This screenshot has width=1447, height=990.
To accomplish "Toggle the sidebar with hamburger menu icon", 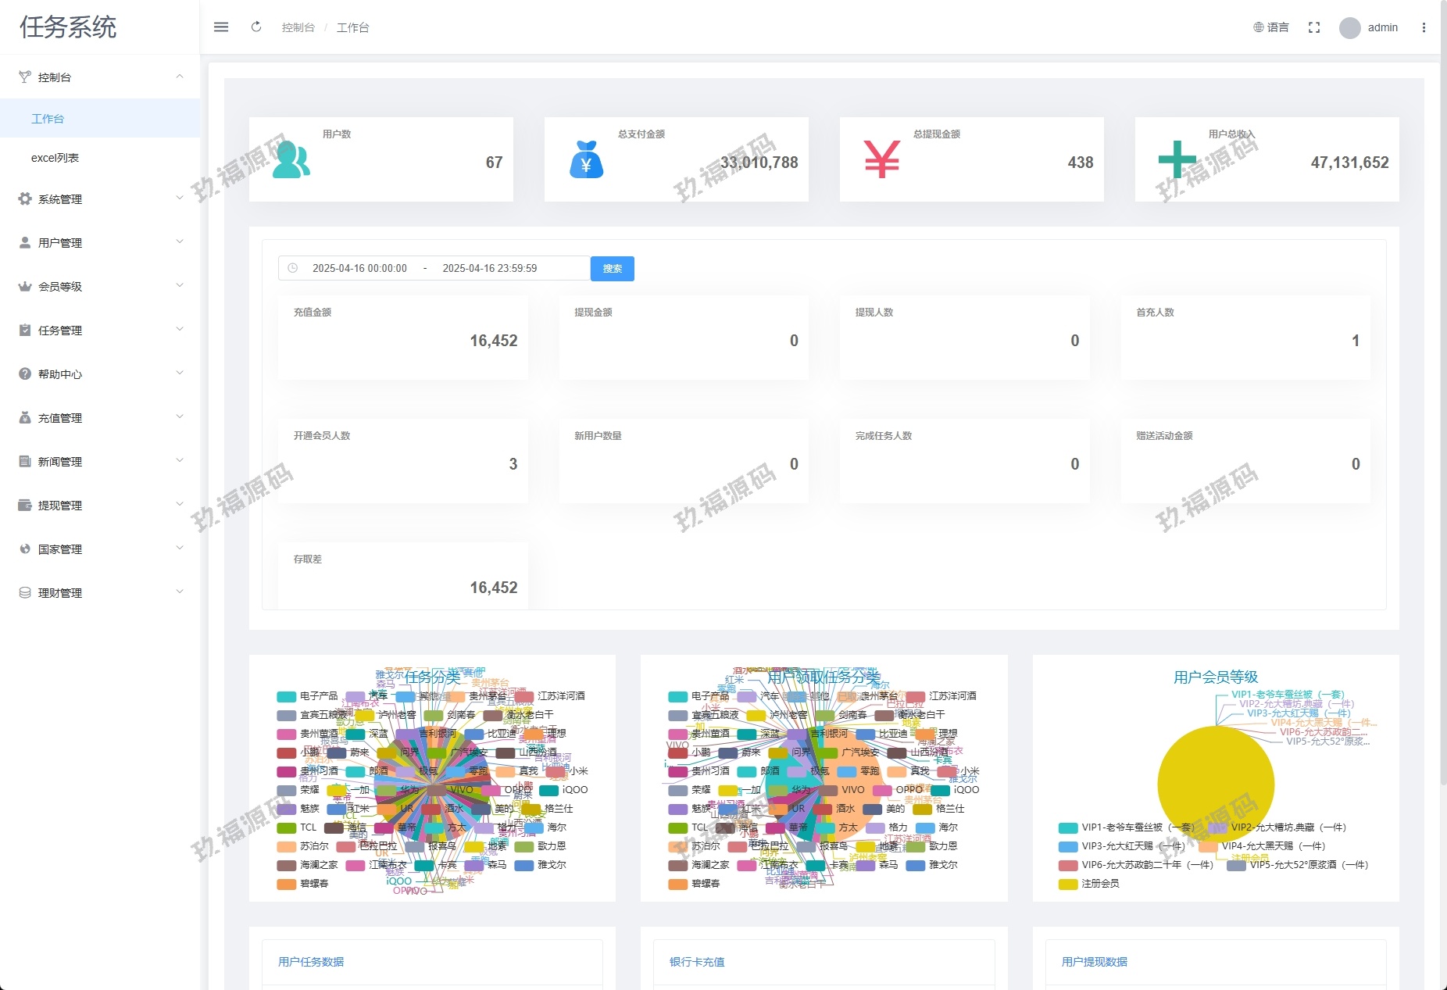I will [x=221, y=27].
